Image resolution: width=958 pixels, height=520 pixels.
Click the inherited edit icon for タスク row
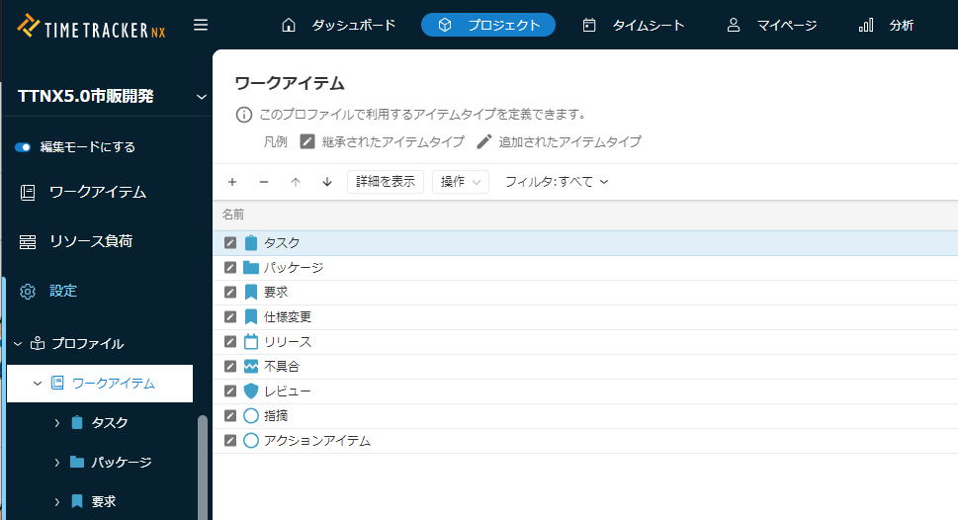[x=230, y=242]
